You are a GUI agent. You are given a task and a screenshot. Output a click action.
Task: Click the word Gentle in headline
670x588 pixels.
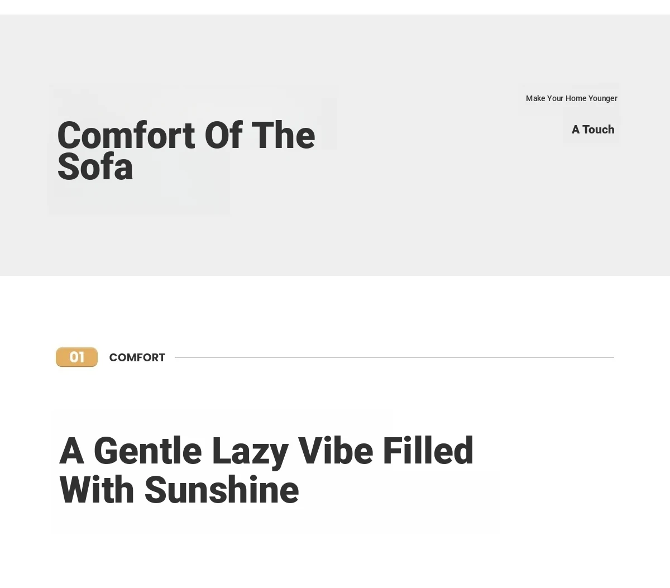click(x=147, y=451)
